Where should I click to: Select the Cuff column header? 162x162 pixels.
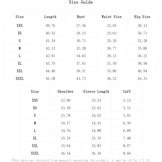point(127,92)
